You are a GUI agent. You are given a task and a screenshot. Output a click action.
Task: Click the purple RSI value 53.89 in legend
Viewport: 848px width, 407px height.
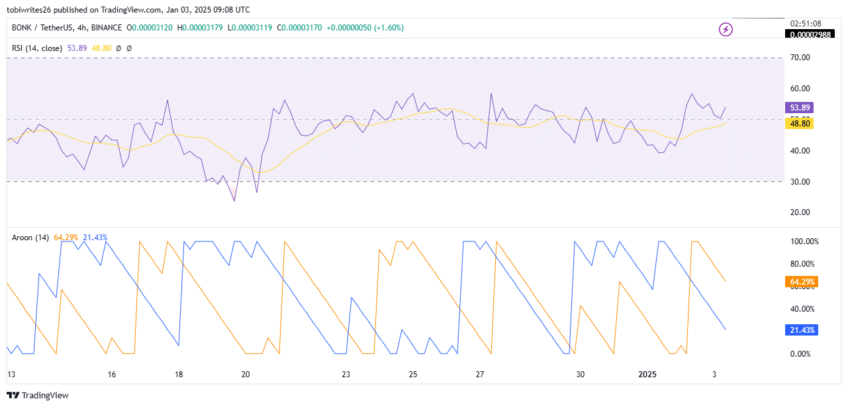77,48
